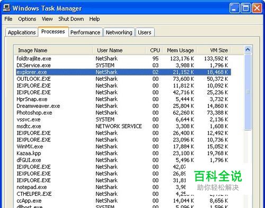Open the Networking tab
The height and width of the screenshot is (208, 265).
(x=119, y=32)
